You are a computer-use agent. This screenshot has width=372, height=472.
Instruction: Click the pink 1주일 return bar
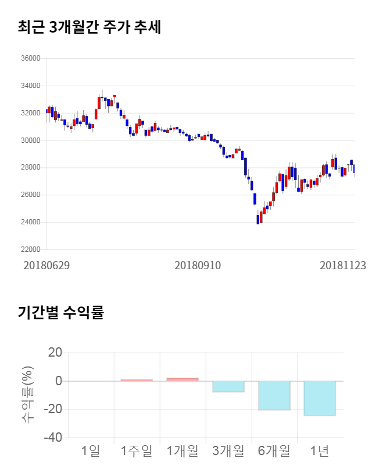[x=137, y=380]
